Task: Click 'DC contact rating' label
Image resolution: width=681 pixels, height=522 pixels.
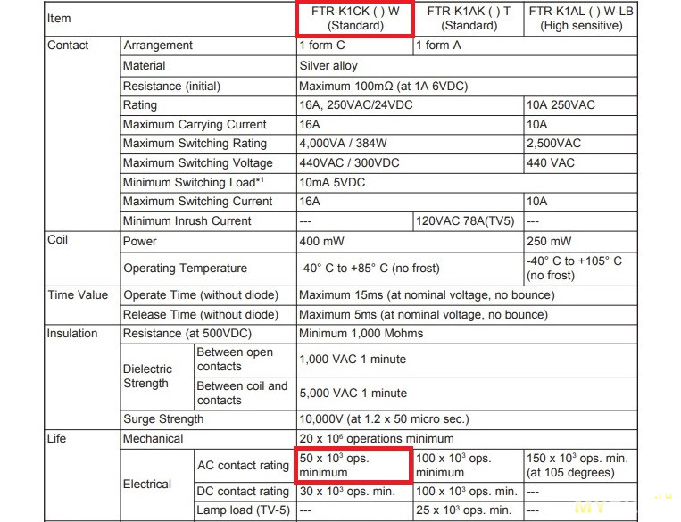Action: click(245, 492)
